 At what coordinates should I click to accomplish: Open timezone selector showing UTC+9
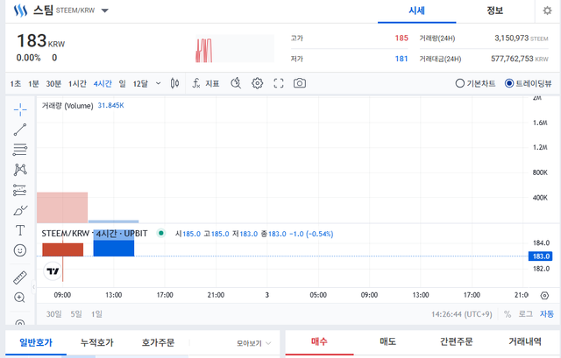coord(462,314)
